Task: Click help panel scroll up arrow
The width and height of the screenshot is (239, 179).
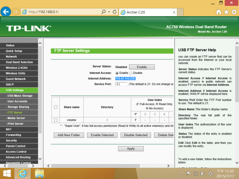Action: [237, 43]
